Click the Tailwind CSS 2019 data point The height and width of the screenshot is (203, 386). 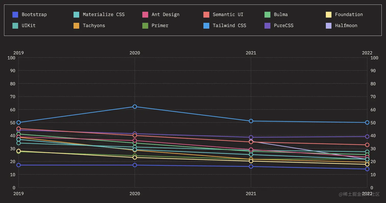point(18,123)
